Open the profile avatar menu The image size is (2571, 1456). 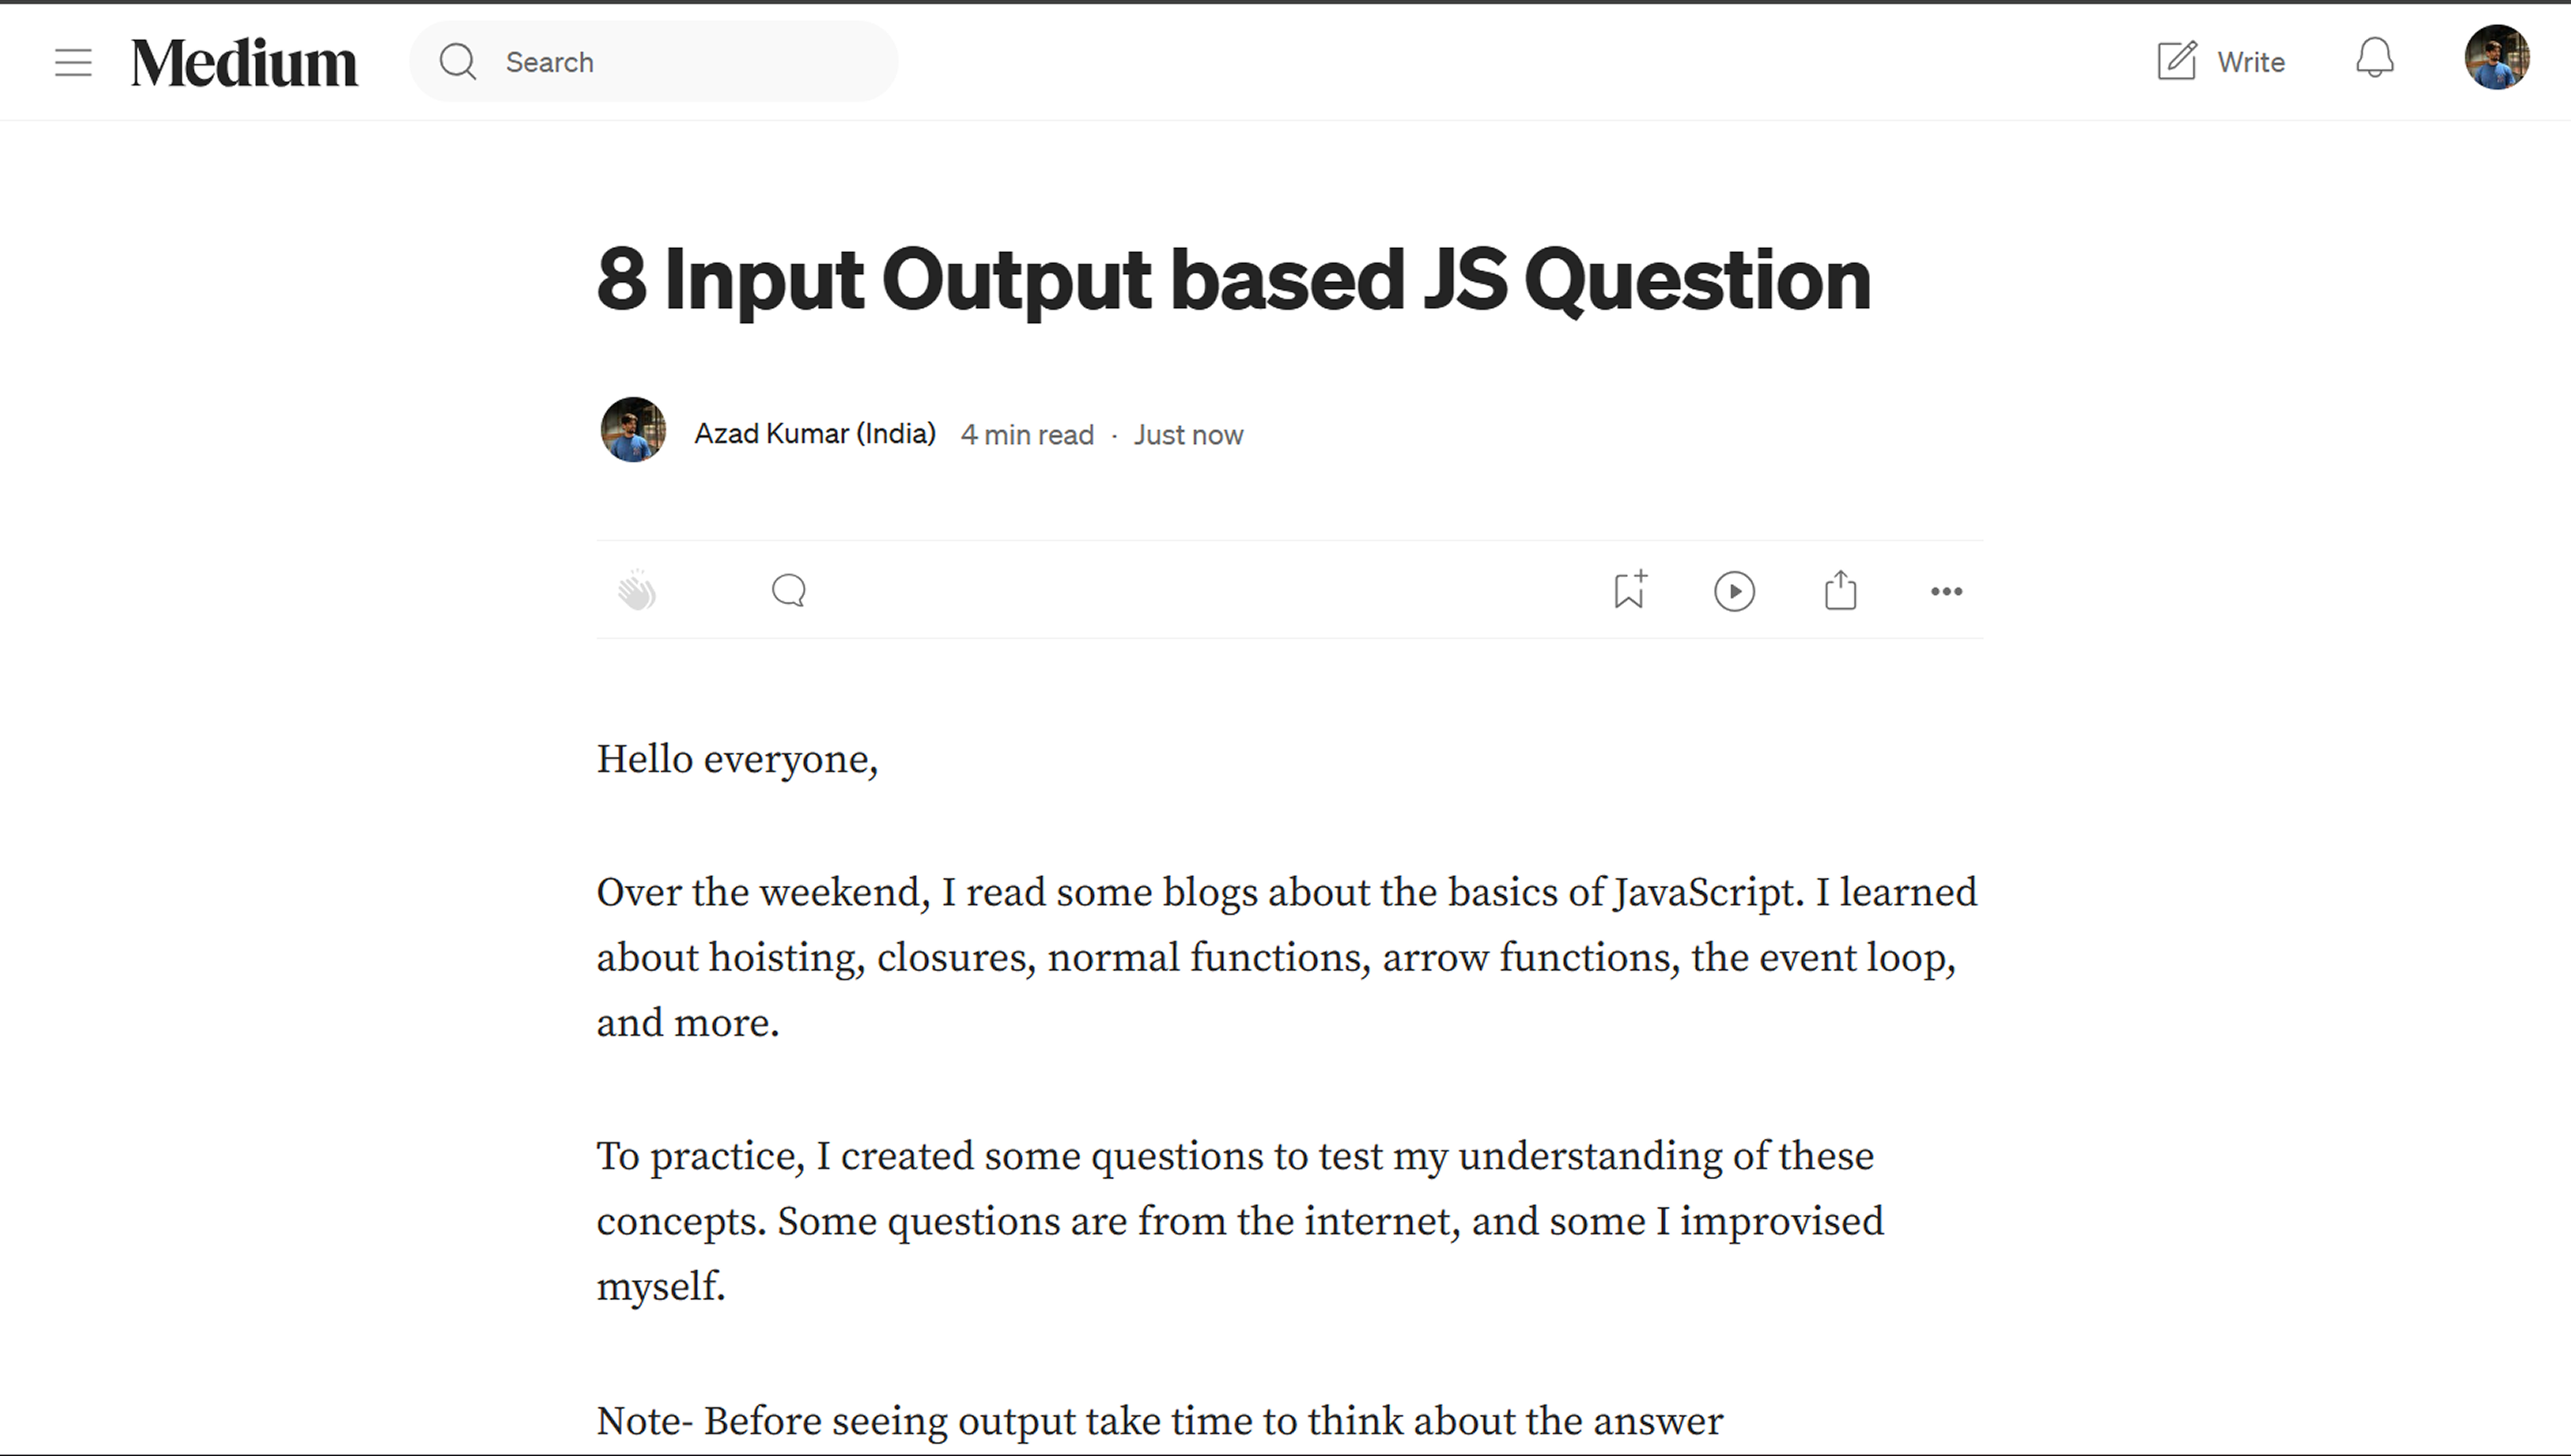pos(2496,58)
